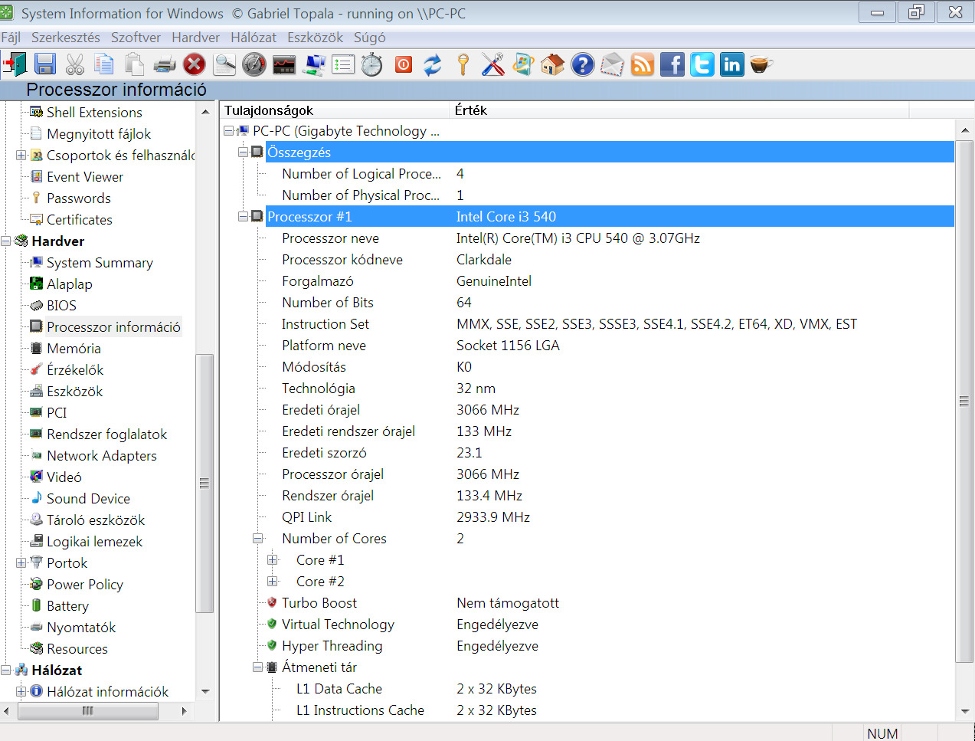Select Alaplap in the hardware tree
The height and width of the screenshot is (741, 975).
pos(69,284)
